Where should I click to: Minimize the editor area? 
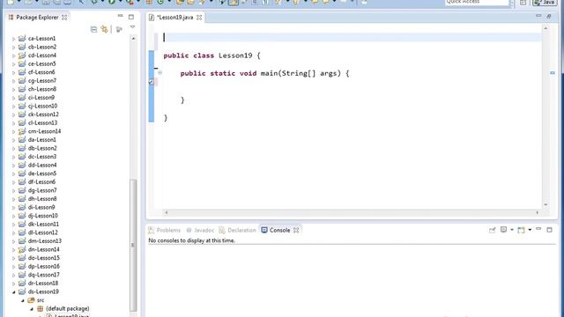tap(538, 16)
